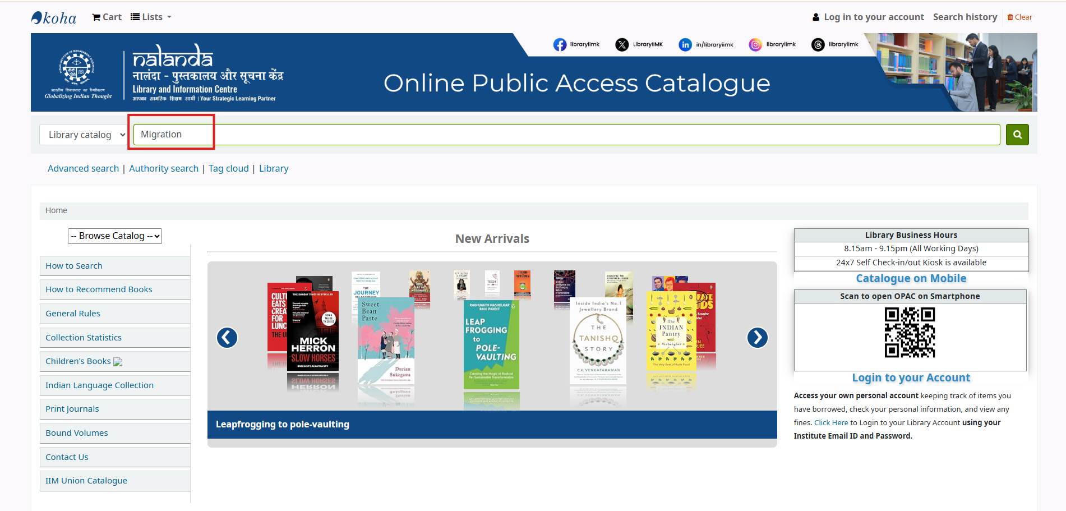The image size is (1066, 511).
Task: Click the Koha logo
Action: 54,18
